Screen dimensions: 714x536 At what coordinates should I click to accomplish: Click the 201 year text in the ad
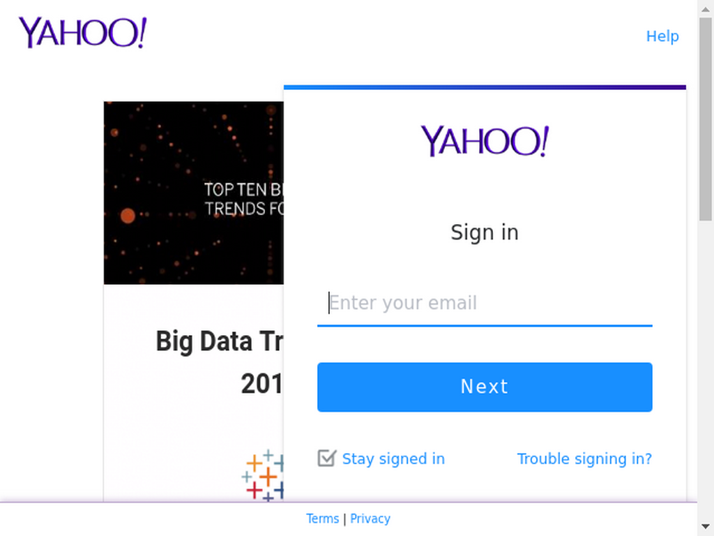pyautogui.click(x=262, y=384)
